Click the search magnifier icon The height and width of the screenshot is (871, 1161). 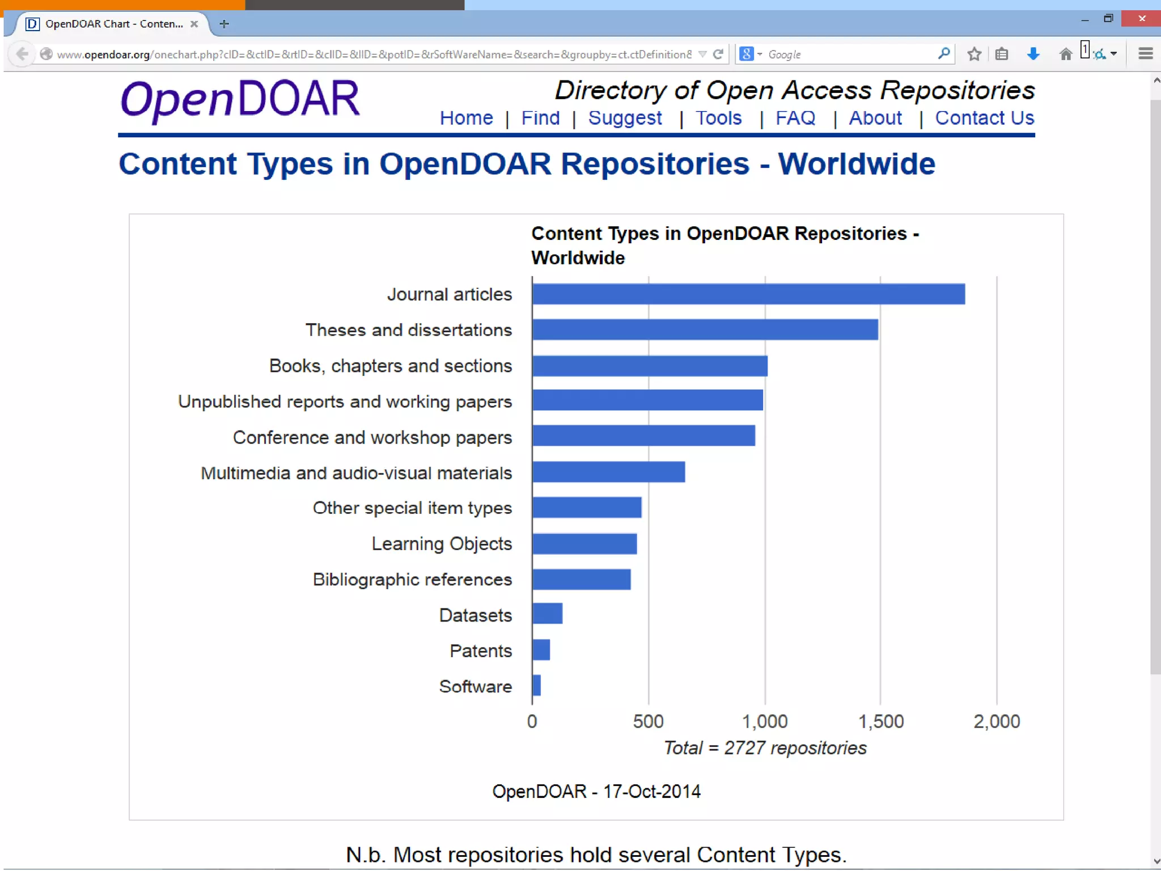point(943,54)
